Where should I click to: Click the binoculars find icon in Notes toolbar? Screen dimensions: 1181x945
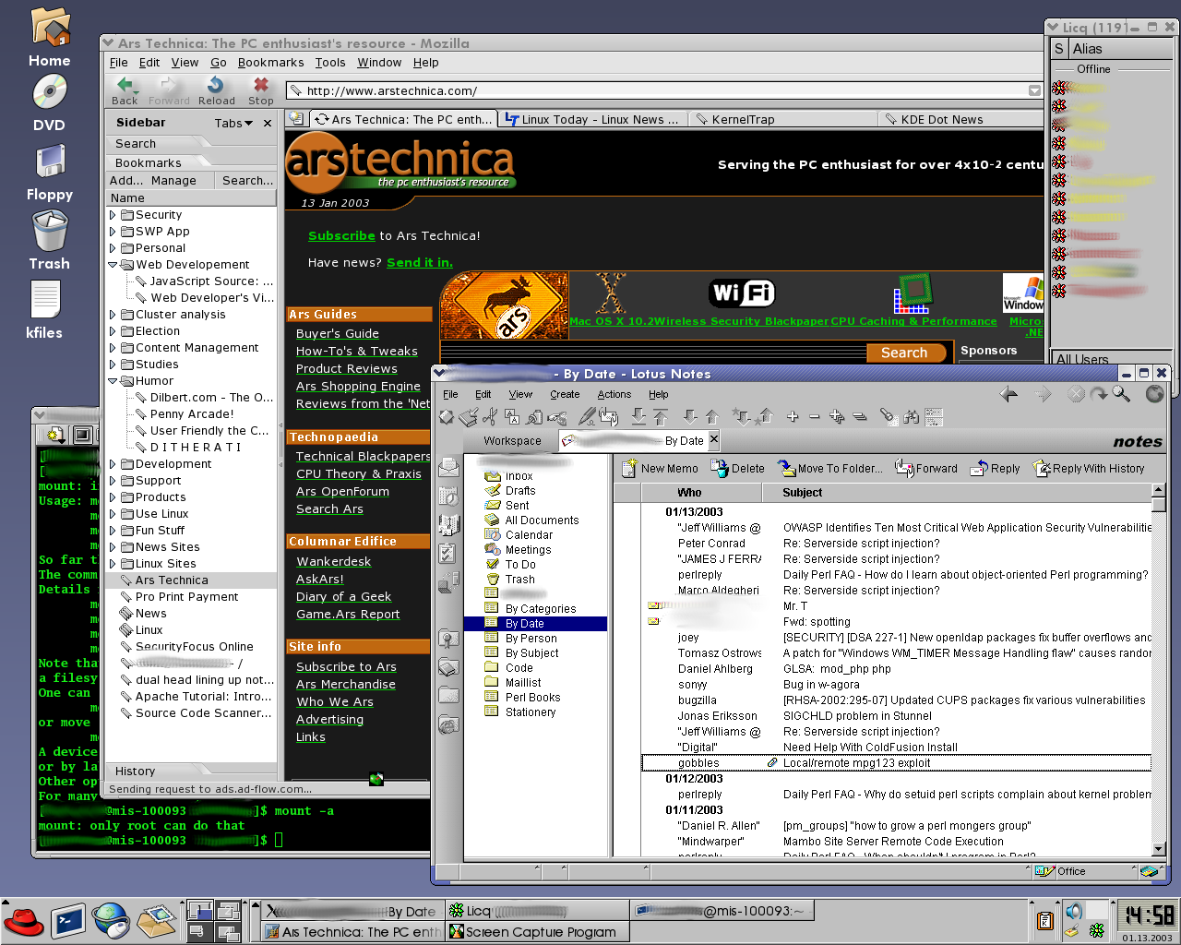pos(911,417)
